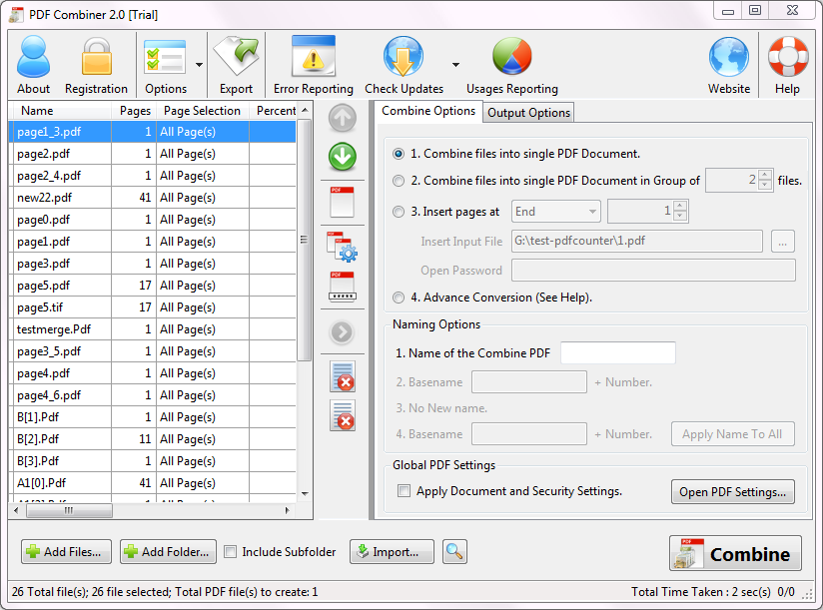Select Combine files into single PDF Document

399,154
